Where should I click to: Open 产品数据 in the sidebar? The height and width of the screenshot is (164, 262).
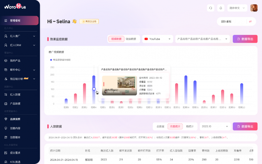(15, 104)
